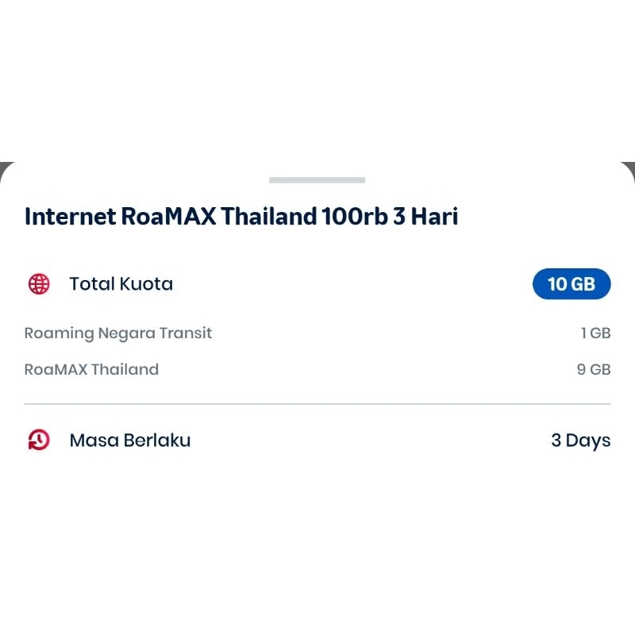635x635 pixels.
Task: Tap 100rb in the package heading
Action: pyautogui.click(x=354, y=217)
